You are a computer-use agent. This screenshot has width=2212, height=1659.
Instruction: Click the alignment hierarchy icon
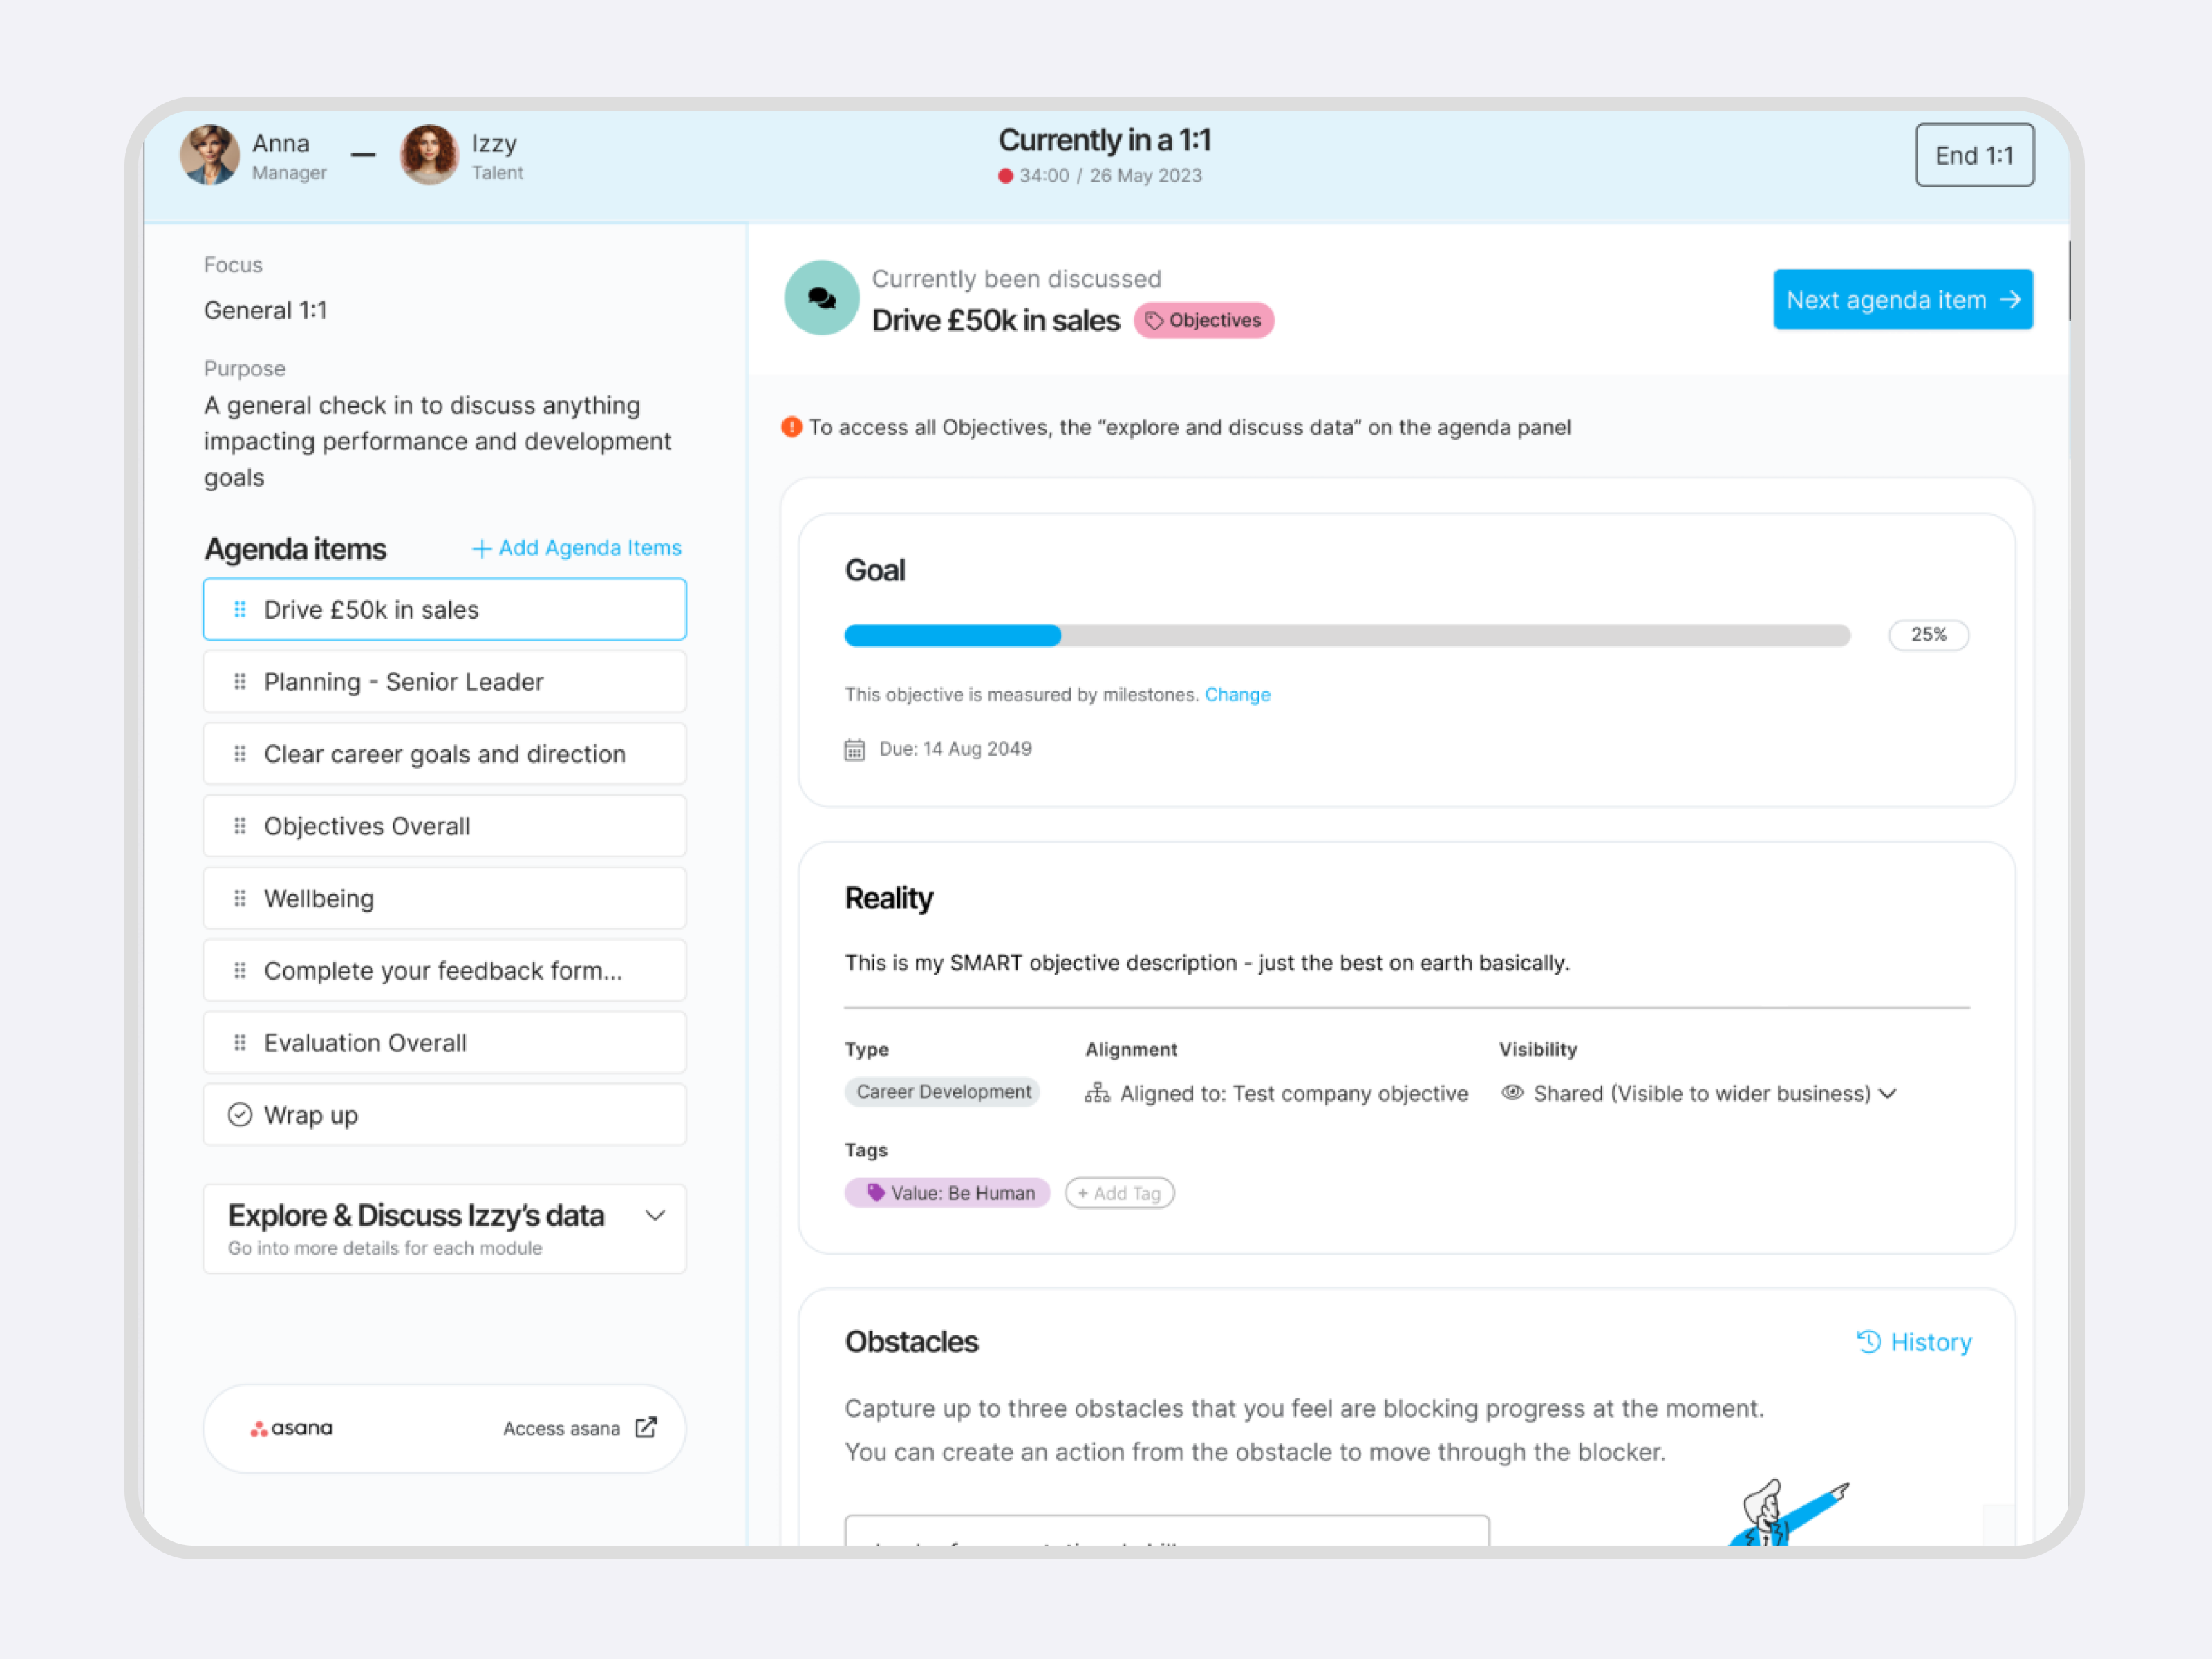pos(1097,1093)
